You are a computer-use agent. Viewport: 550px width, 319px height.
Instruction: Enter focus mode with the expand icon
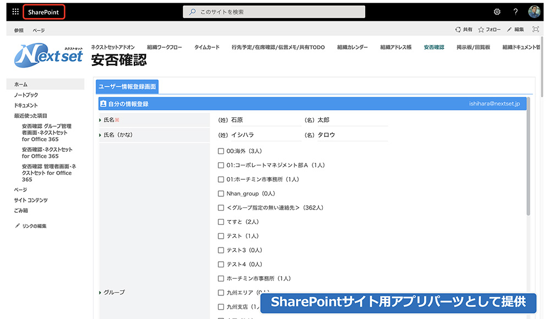point(536,29)
